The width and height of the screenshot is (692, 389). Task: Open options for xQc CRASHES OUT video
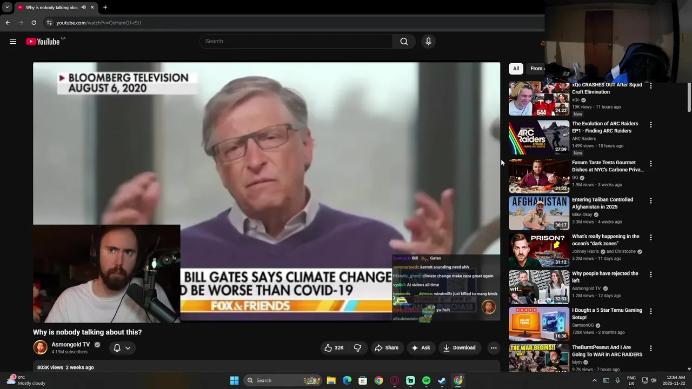651,86
